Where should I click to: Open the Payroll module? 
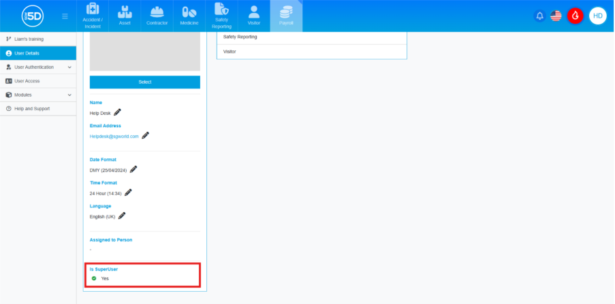[286, 16]
